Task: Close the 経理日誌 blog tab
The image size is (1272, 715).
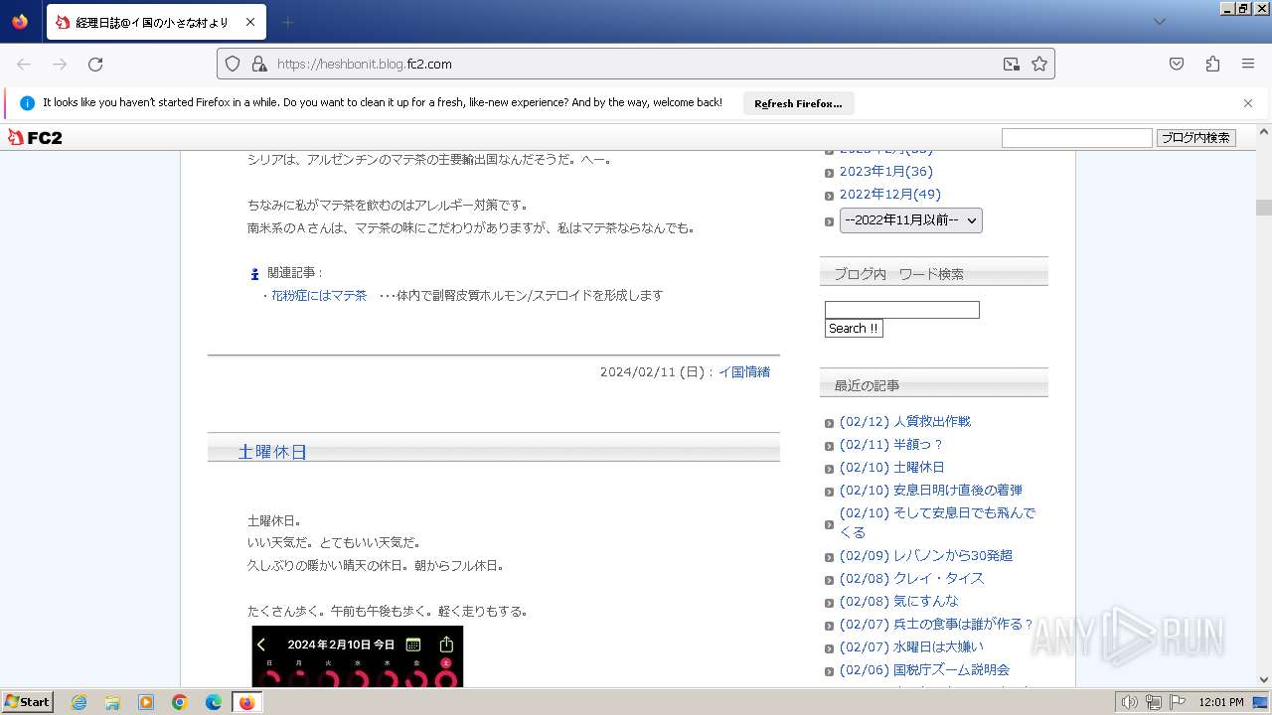Action: pos(249,22)
